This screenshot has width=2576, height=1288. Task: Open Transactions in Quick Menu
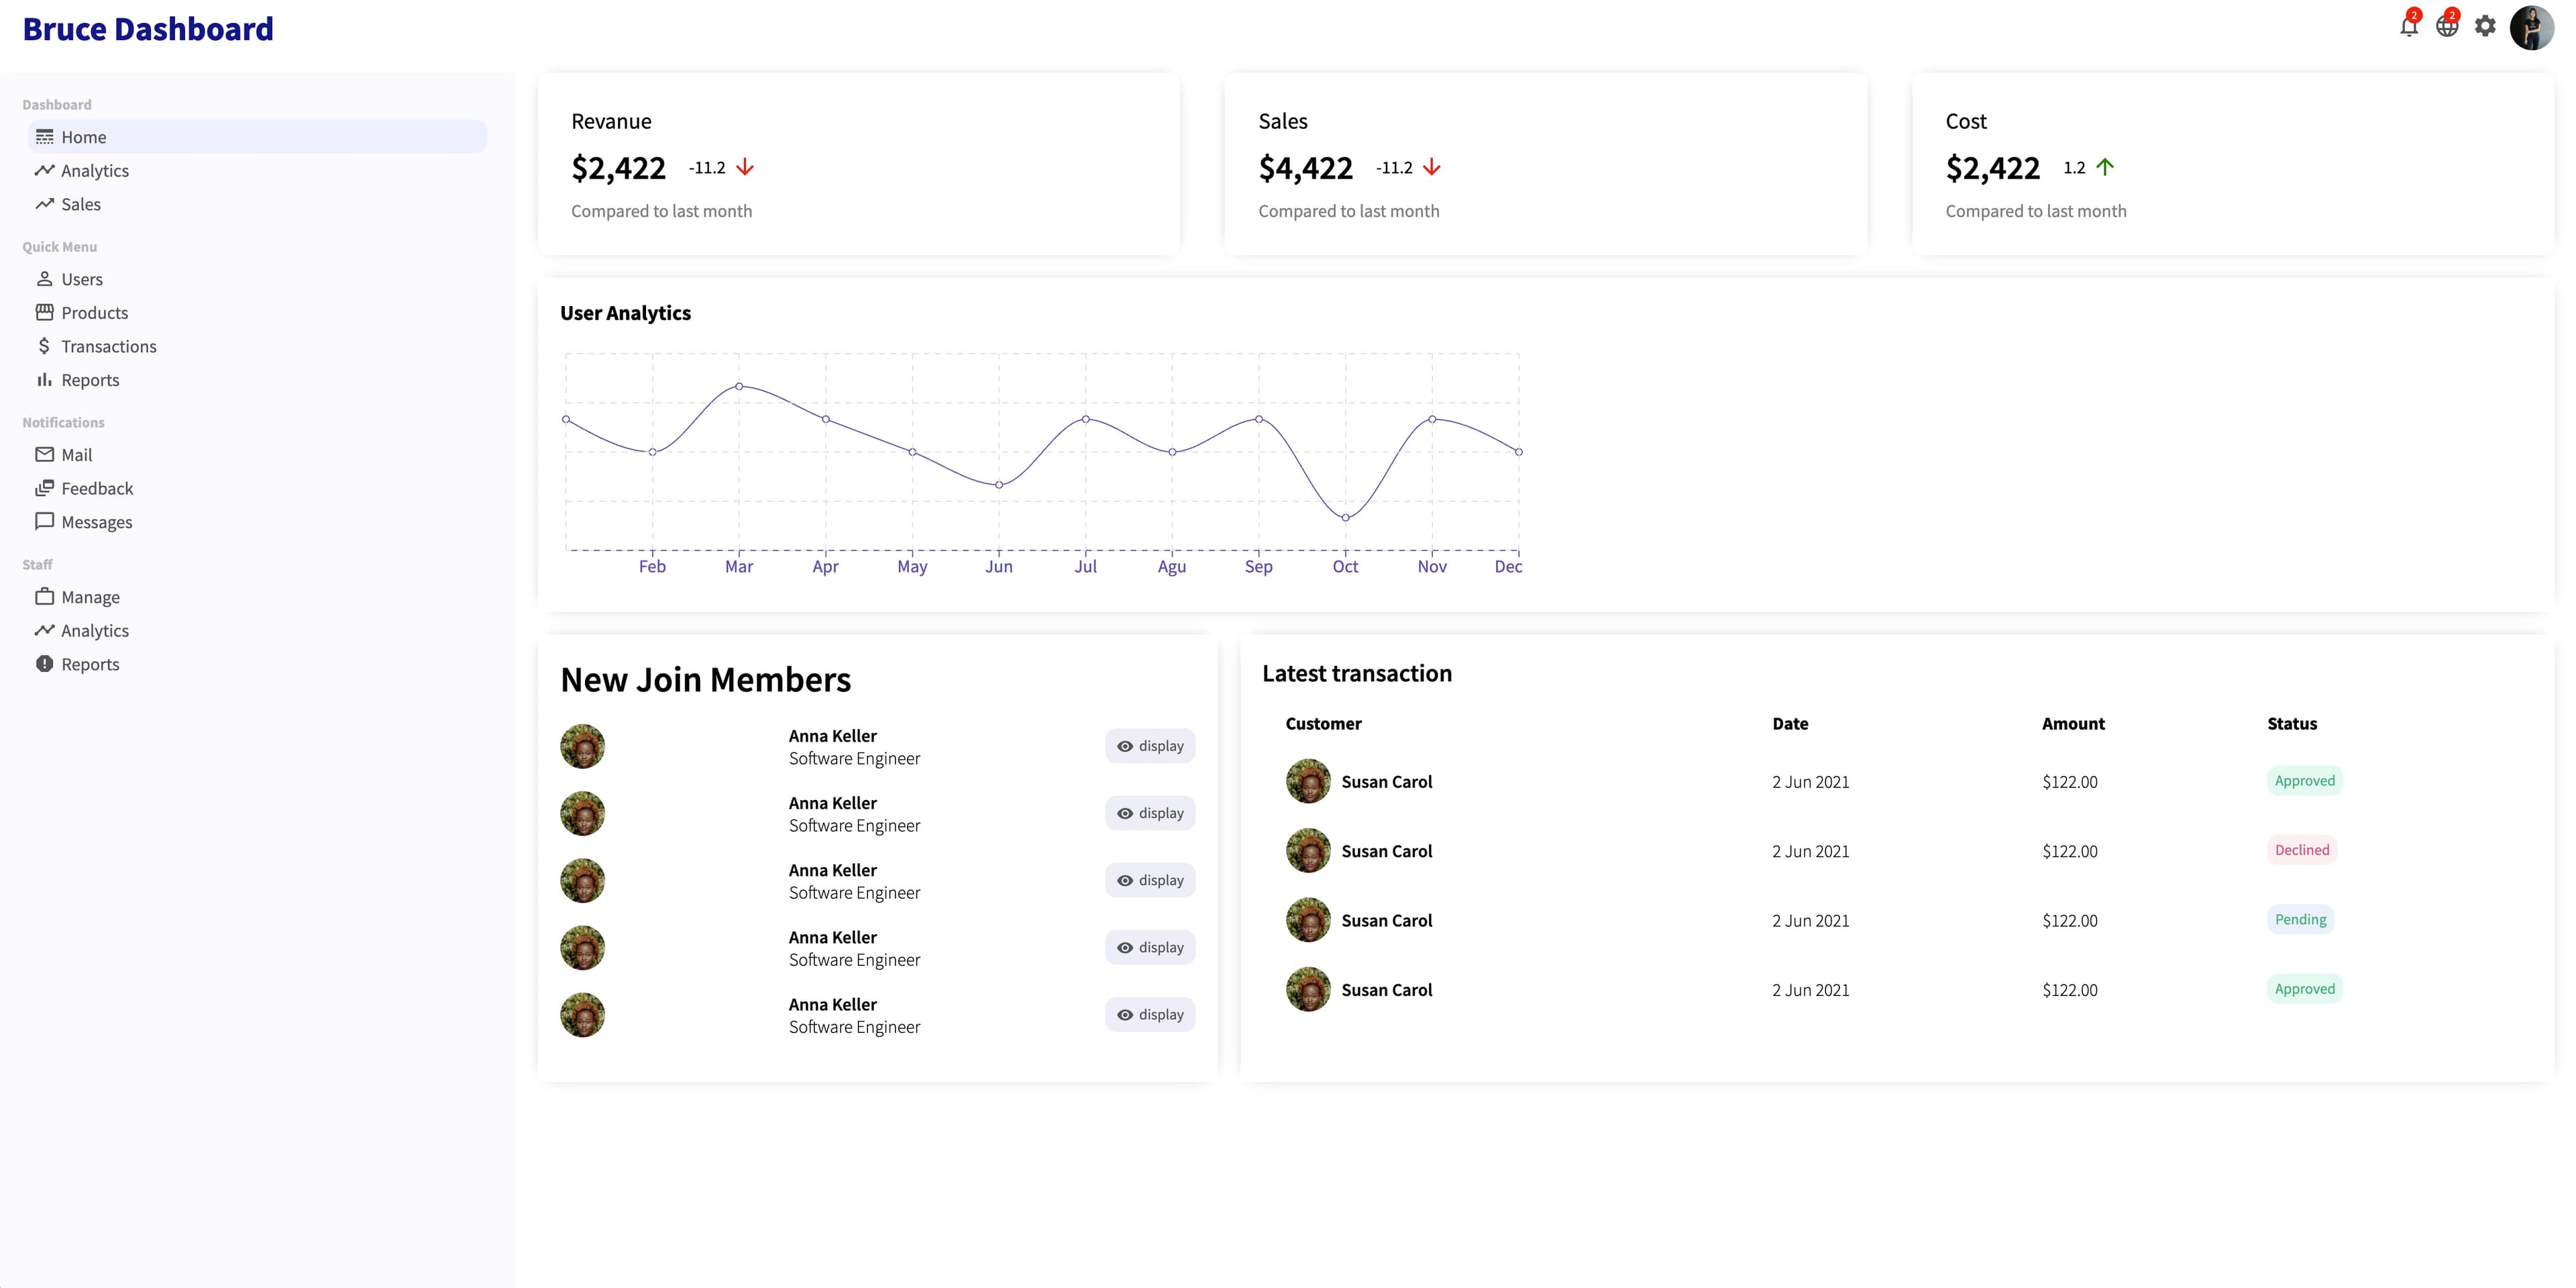tap(257, 346)
